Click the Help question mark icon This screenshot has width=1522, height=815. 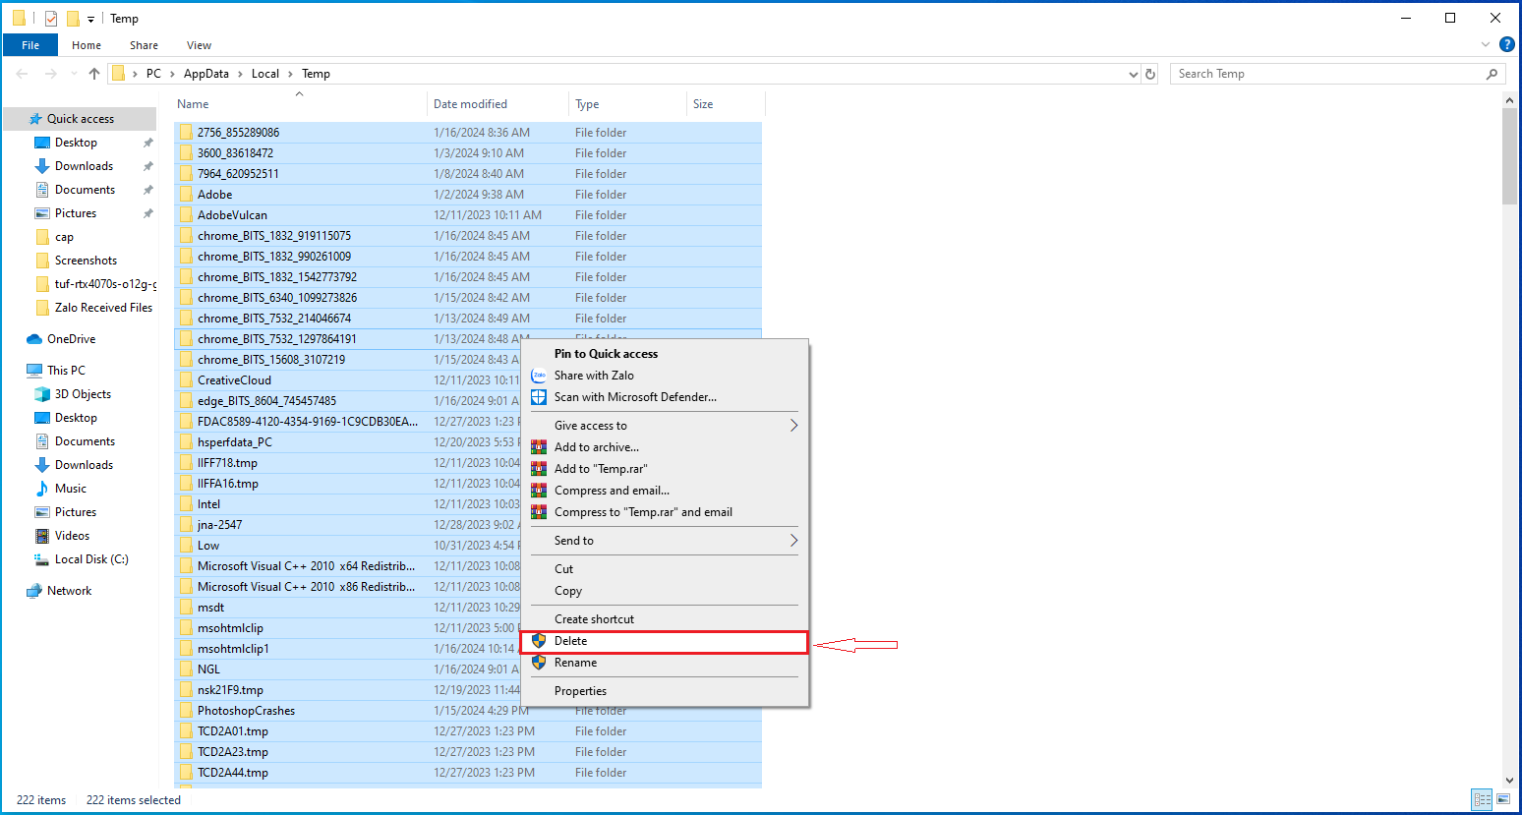click(x=1506, y=44)
